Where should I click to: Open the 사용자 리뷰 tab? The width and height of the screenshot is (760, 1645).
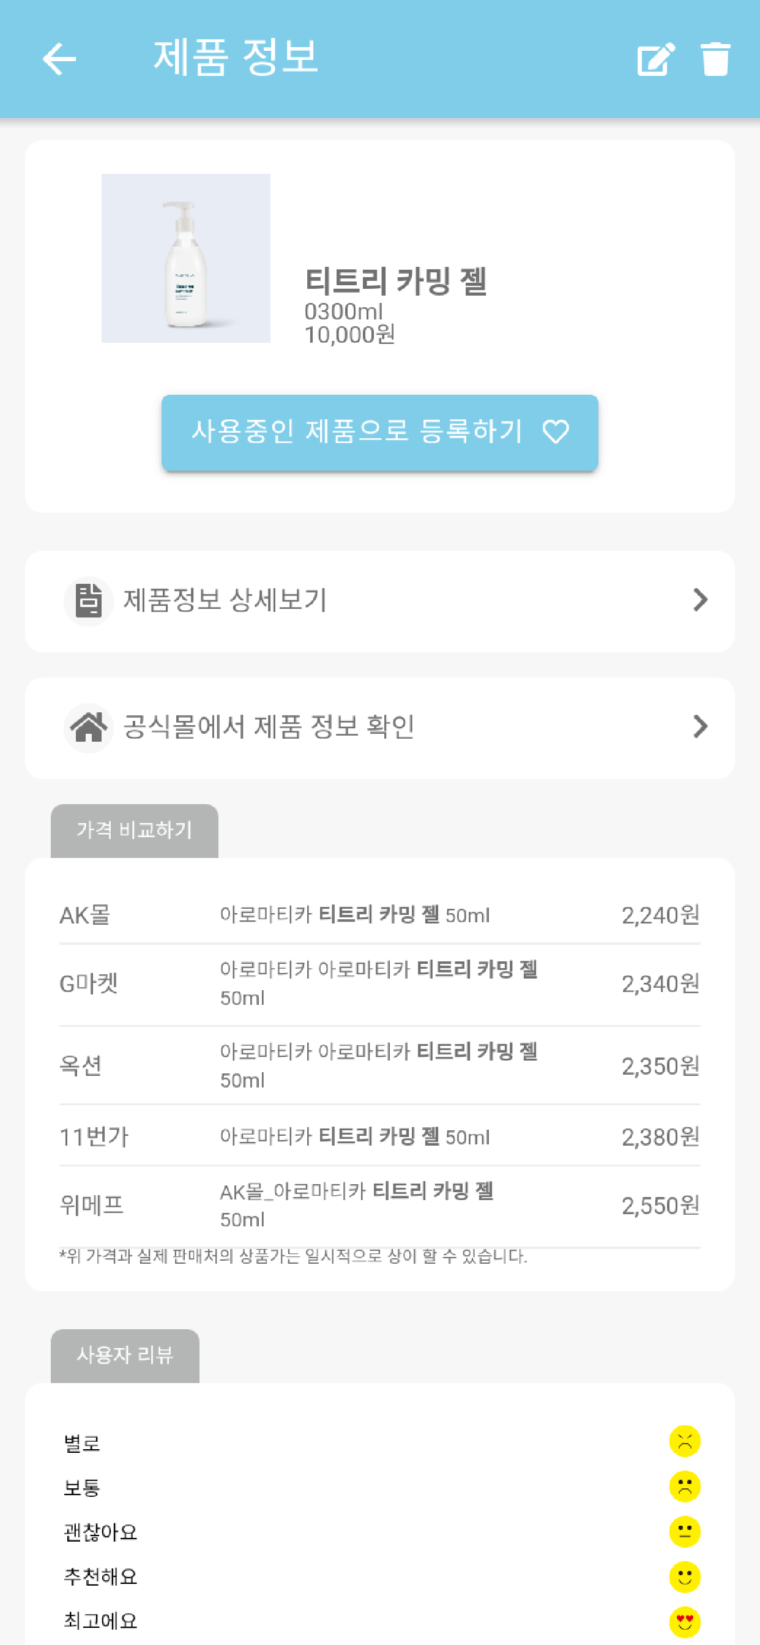coord(125,1355)
